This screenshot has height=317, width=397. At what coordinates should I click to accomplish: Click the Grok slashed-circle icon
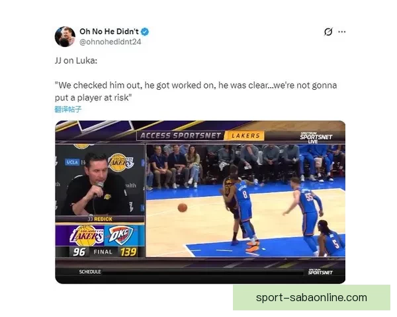point(328,32)
